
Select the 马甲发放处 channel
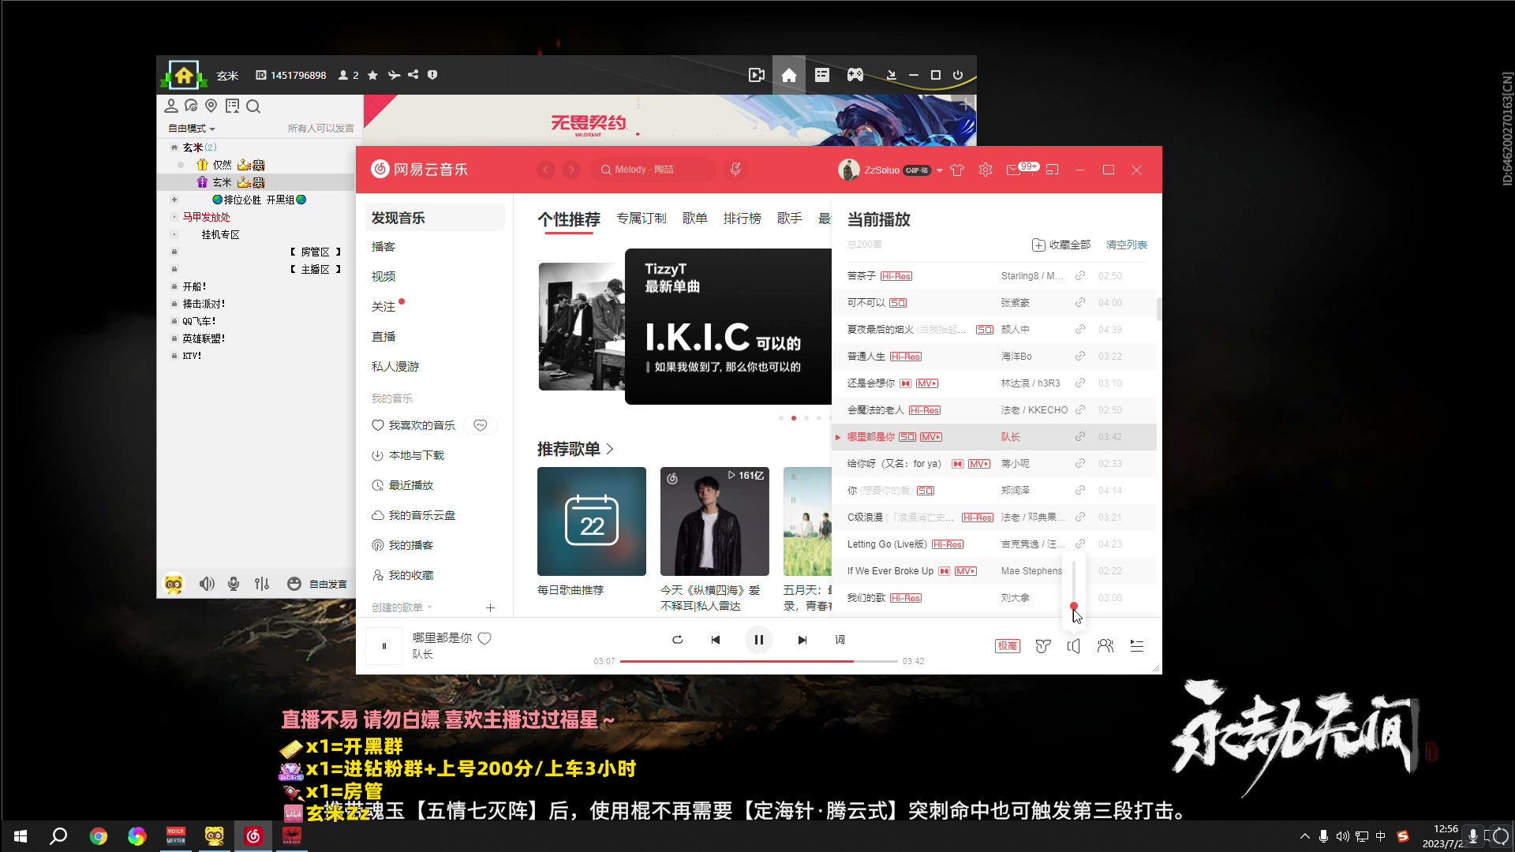tap(207, 217)
